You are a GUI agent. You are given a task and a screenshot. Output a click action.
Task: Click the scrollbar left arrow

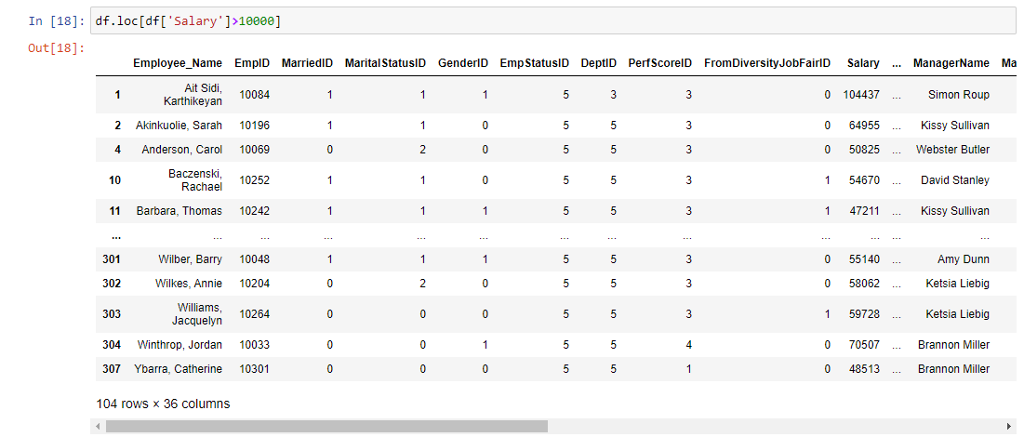[98, 427]
